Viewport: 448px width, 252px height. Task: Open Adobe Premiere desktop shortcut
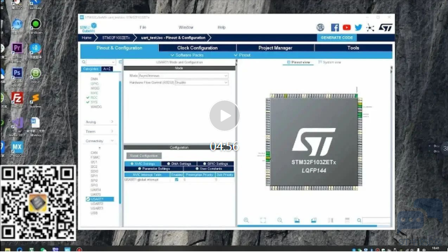(17, 48)
